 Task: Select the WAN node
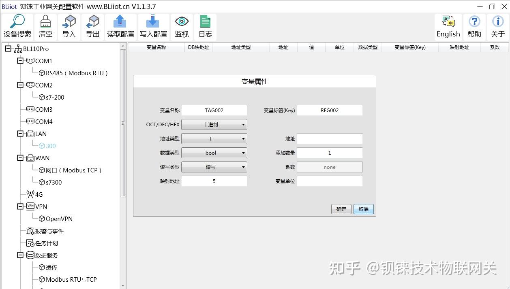point(42,158)
